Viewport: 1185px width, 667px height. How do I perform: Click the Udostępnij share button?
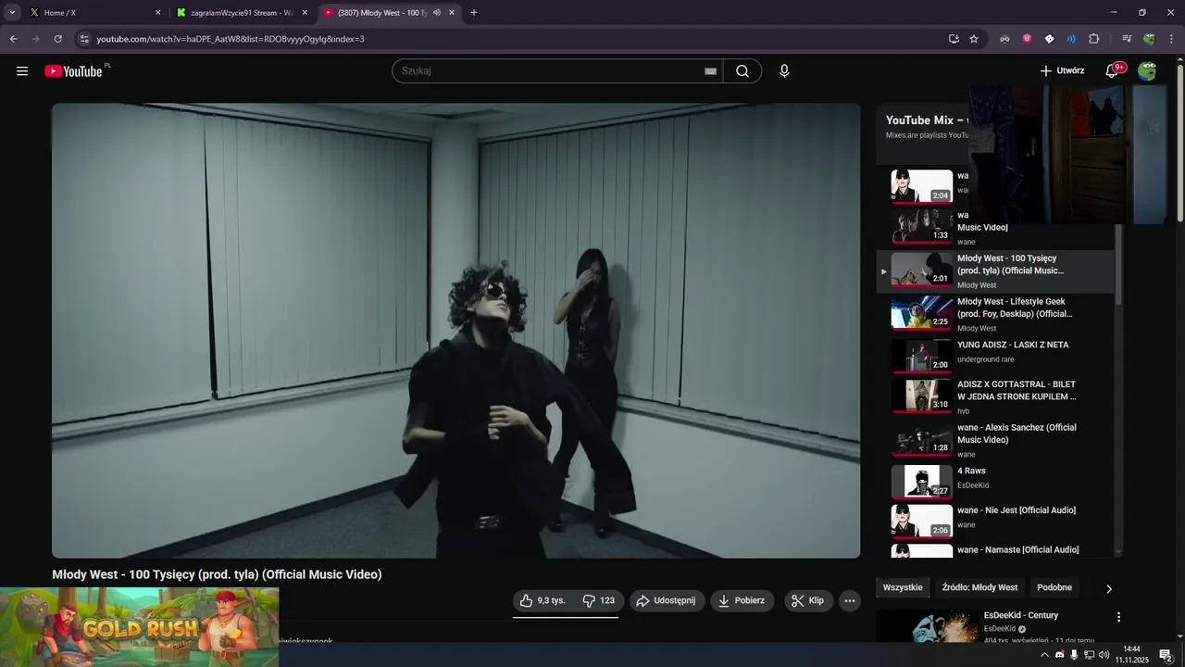click(x=667, y=600)
